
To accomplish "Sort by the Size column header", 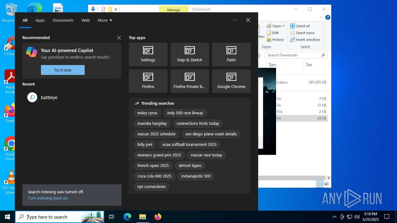I will [316, 65].
